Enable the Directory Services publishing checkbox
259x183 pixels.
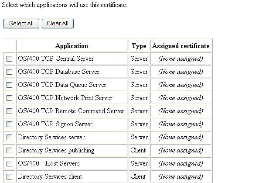click(x=9, y=150)
